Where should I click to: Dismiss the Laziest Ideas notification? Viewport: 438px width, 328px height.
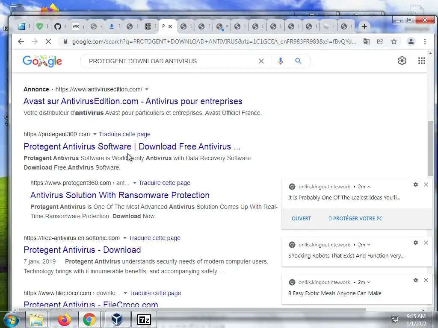(426, 184)
